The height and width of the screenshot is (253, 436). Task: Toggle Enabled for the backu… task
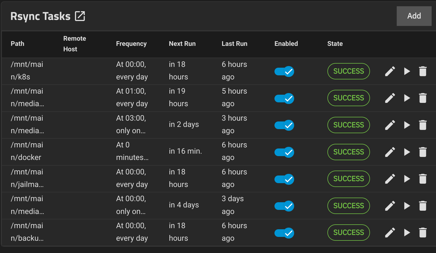(x=284, y=233)
